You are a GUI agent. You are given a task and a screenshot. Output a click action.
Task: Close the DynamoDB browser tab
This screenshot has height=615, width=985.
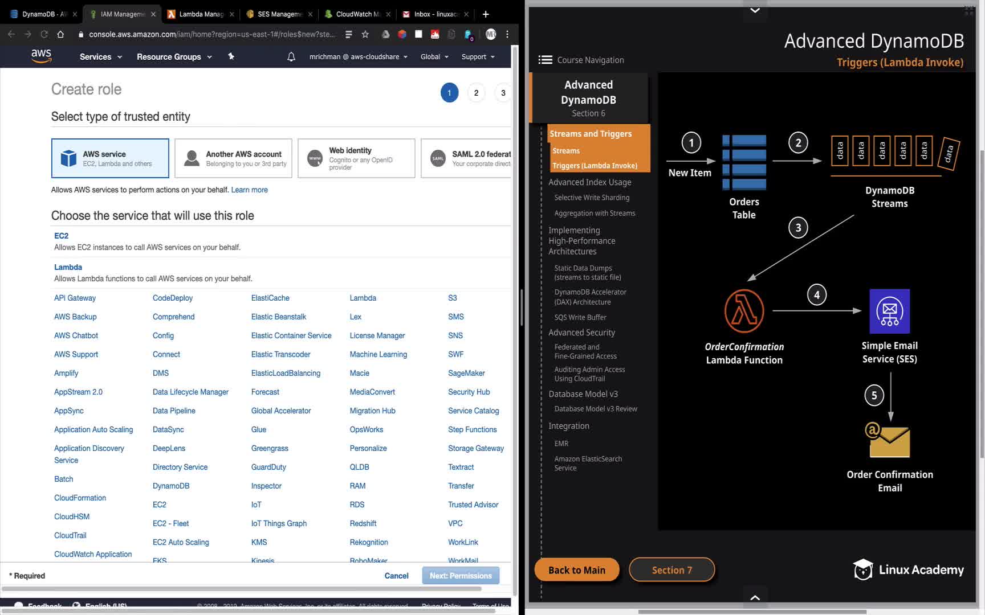(x=75, y=14)
